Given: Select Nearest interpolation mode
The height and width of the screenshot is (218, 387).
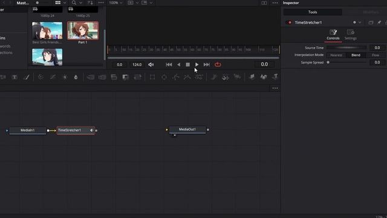Looking at the screenshot, I should tap(336, 55).
